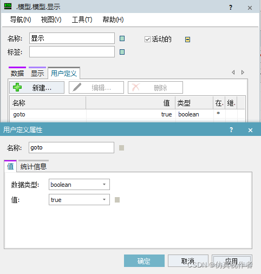Click the help question mark in the 用户定义属性 dialog
Screen dimensions: 261x274
point(231,130)
